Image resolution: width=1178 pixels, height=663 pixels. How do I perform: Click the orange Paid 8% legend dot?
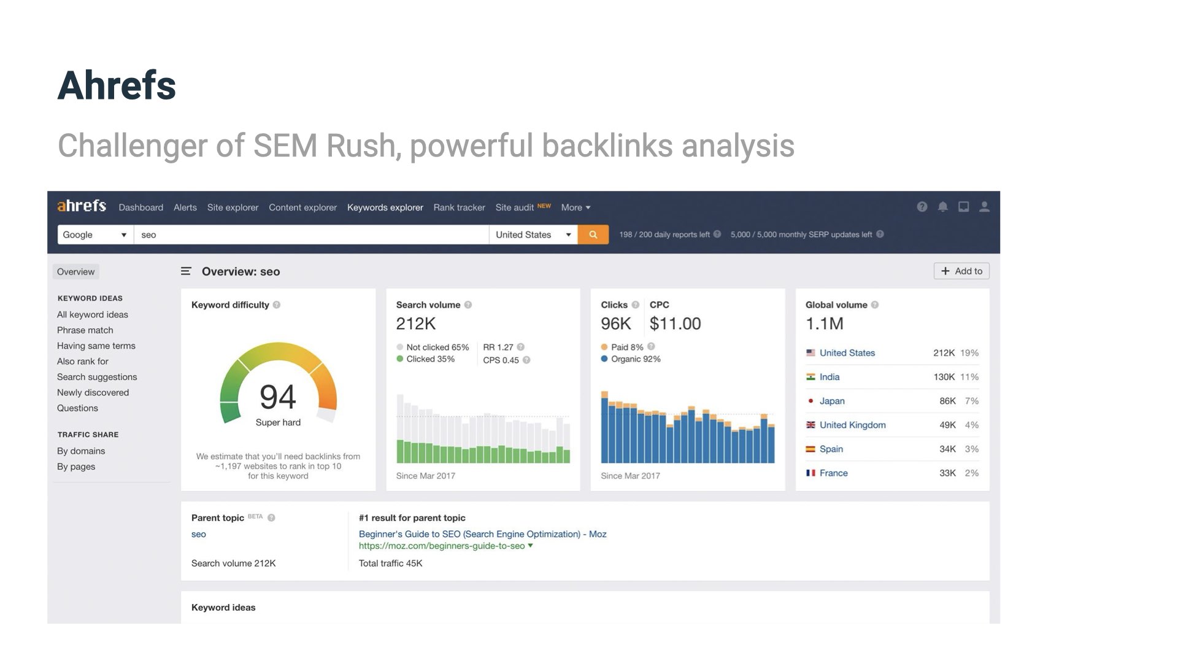tap(604, 347)
